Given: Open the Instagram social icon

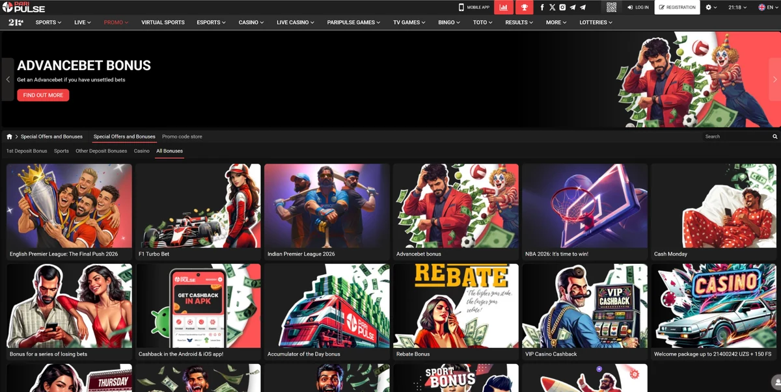Looking at the screenshot, I should [x=562, y=7].
